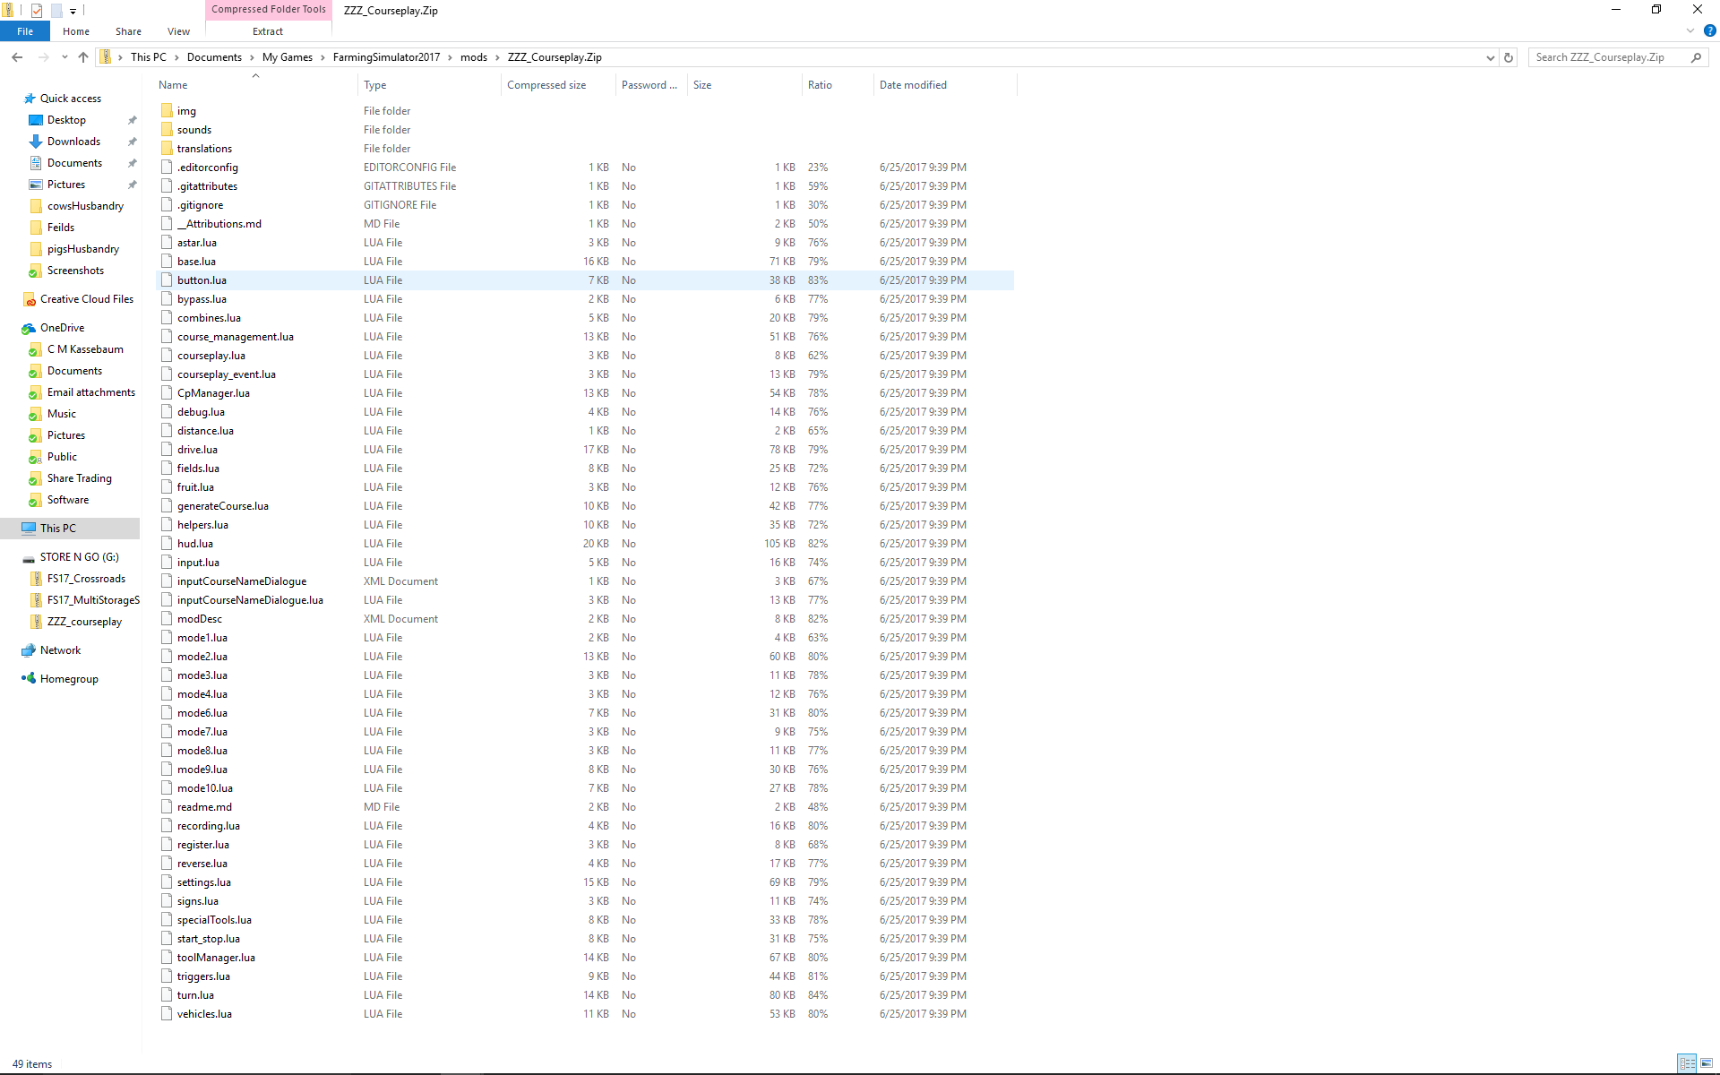Click the Forward navigation arrow
The image size is (1720, 1075).
[x=43, y=56]
